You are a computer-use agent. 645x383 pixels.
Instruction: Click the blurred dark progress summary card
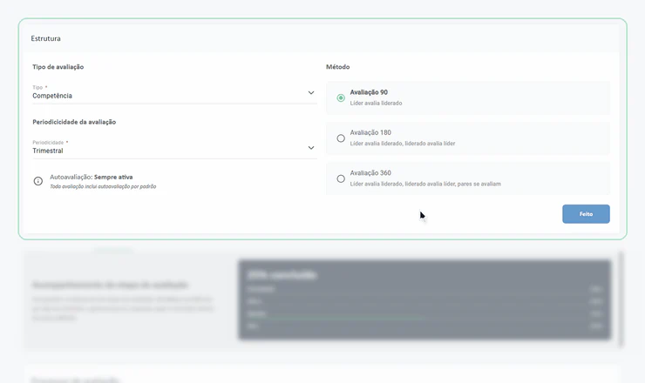pyautogui.click(x=424, y=299)
